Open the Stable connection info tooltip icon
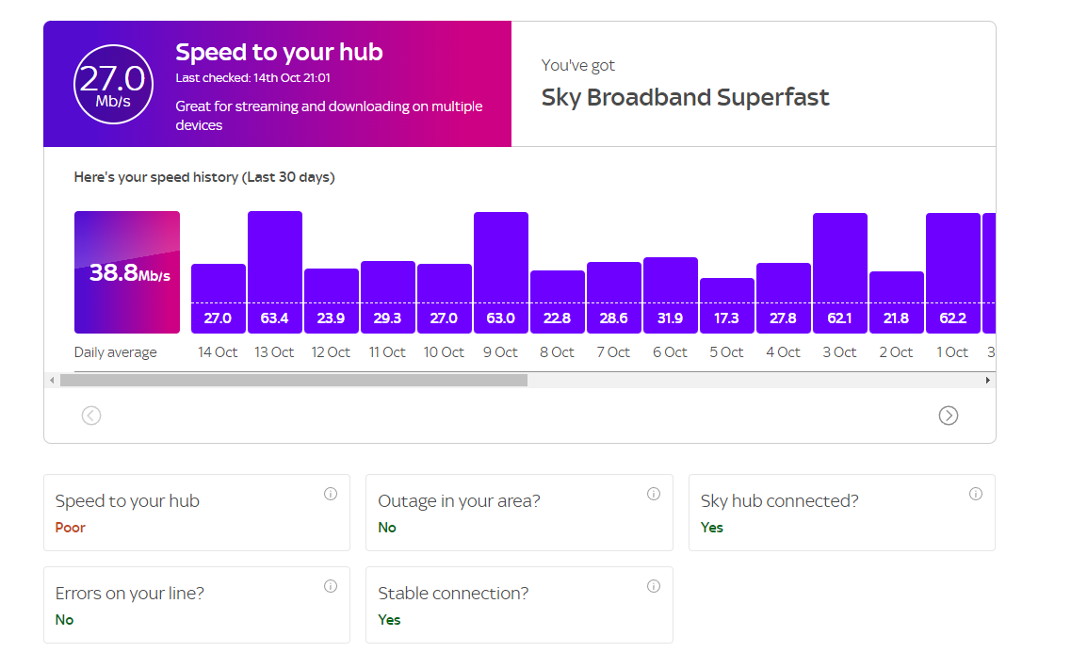 click(653, 585)
